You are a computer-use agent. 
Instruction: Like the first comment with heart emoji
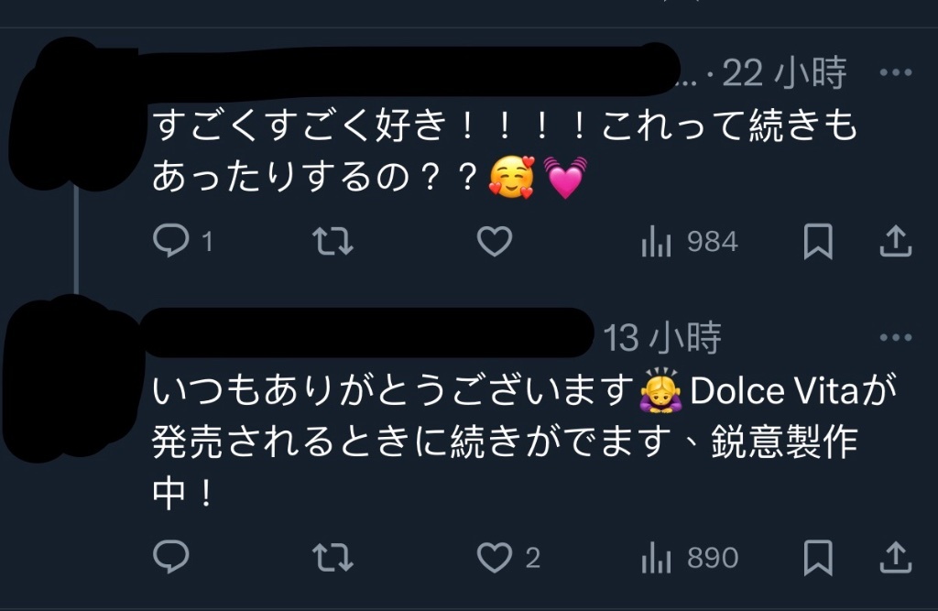[x=495, y=241]
